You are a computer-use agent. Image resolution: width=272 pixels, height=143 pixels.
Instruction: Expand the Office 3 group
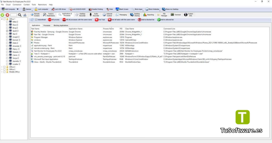(2, 69)
